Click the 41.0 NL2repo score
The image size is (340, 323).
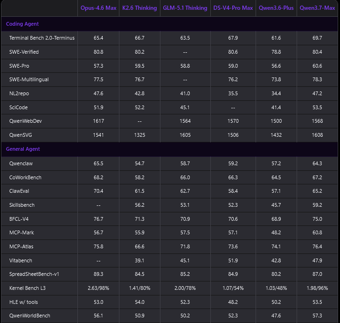click(185, 93)
